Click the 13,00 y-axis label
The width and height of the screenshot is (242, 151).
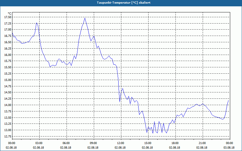click(x=8, y=130)
